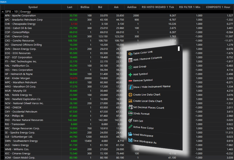Click the RSI HISTO WIZARD 1 Tick header

[x=158, y=7]
